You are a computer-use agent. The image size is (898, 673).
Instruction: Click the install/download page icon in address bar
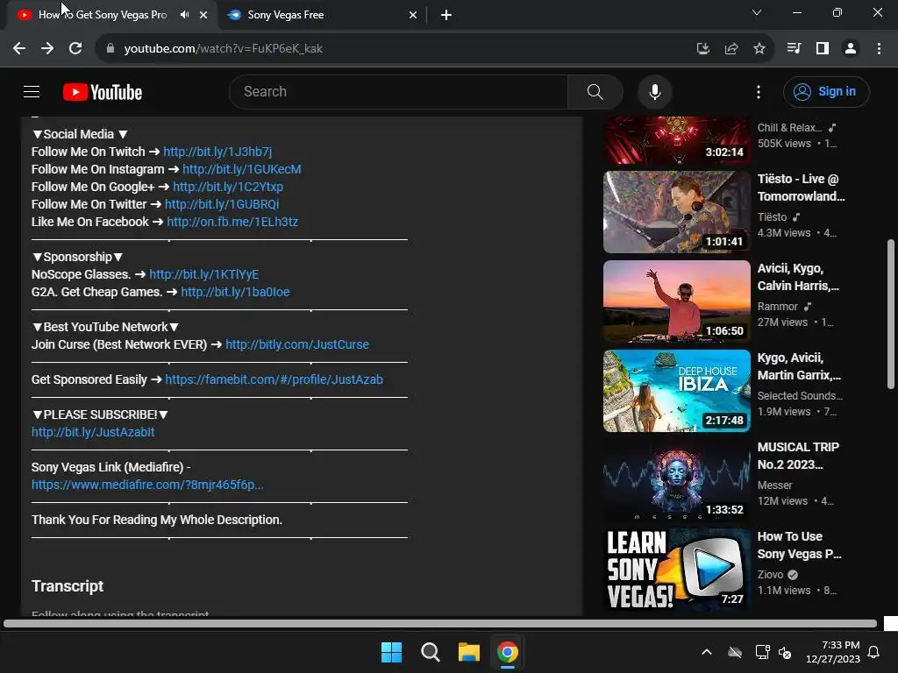tap(703, 49)
